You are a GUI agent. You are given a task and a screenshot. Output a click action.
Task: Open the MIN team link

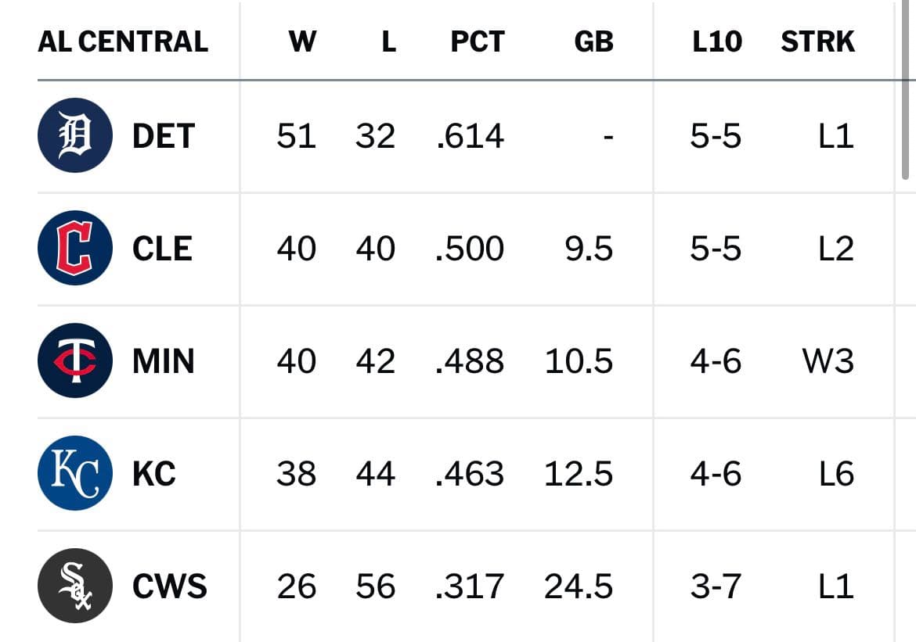click(x=164, y=361)
